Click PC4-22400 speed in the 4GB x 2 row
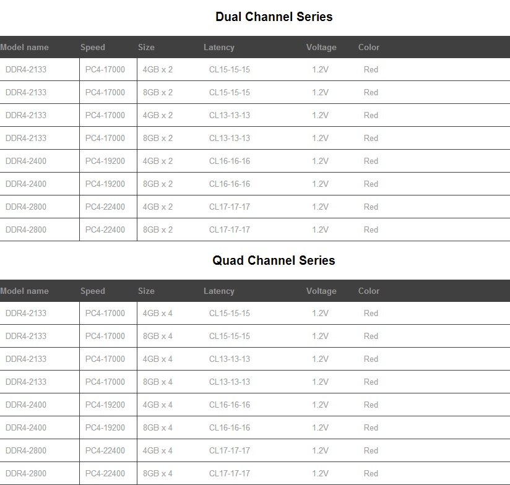Screen dimensions: 510x485 pos(105,207)
